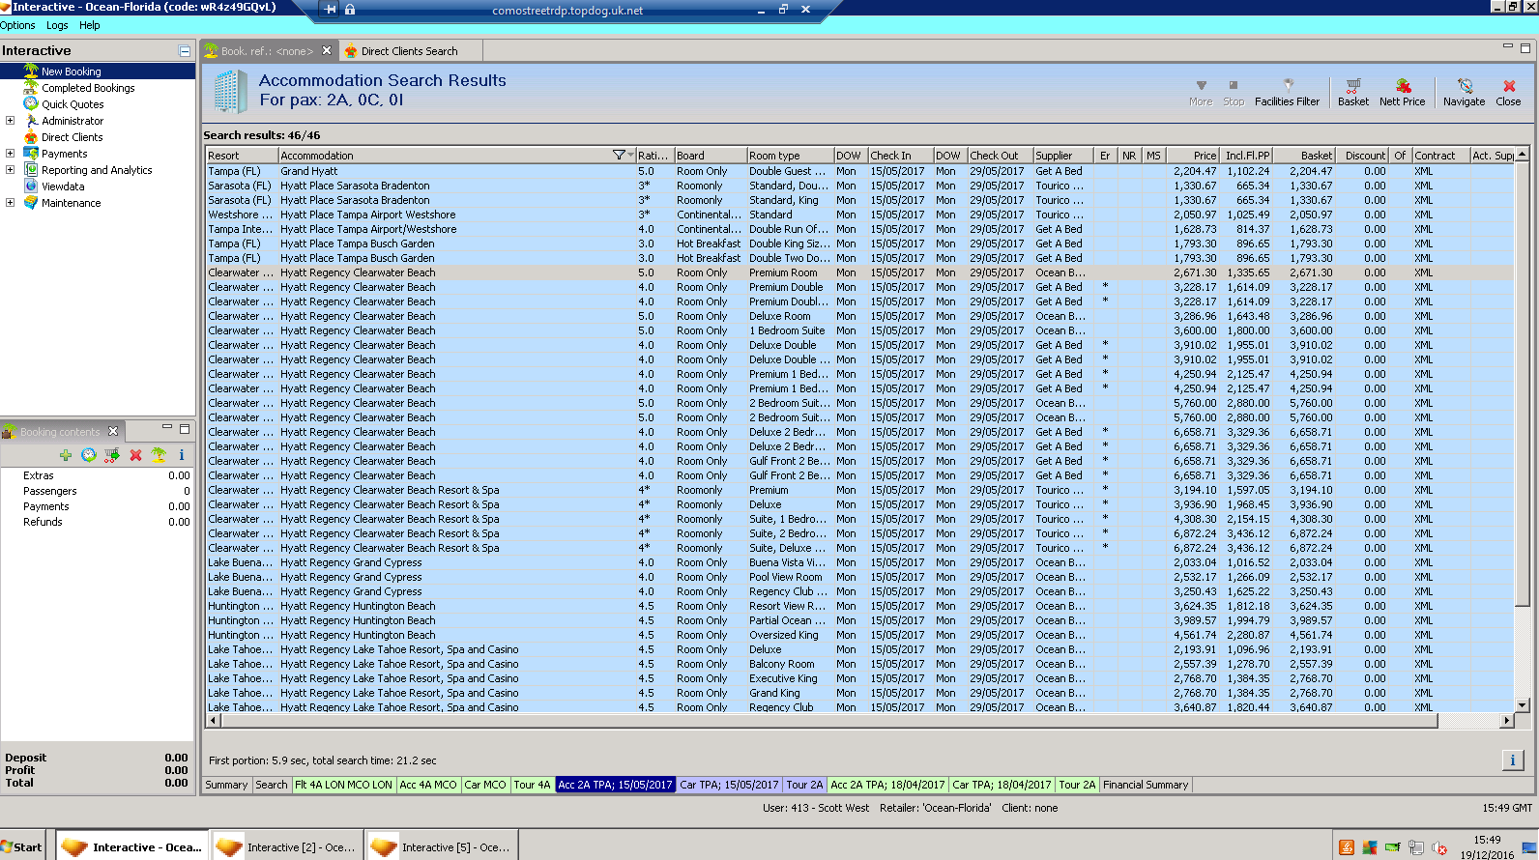Open booking info with the blue i icon

pyautogui.click(x=181, y=455)
